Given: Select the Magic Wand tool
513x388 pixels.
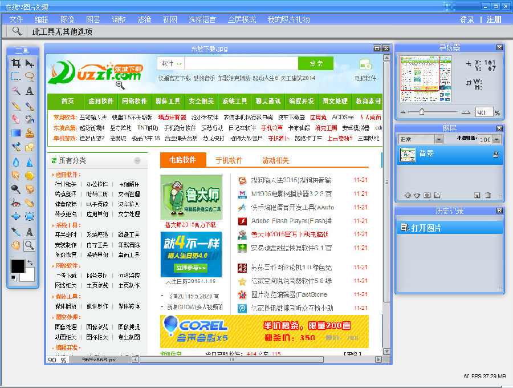Looking at the screenshot, I should tap(16, 90).
